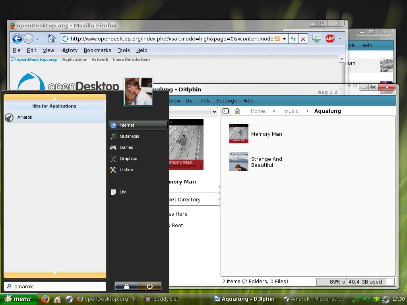407x305 pixels.
Task: Open the Artwork bookmark link
Action: click(100, 60)
